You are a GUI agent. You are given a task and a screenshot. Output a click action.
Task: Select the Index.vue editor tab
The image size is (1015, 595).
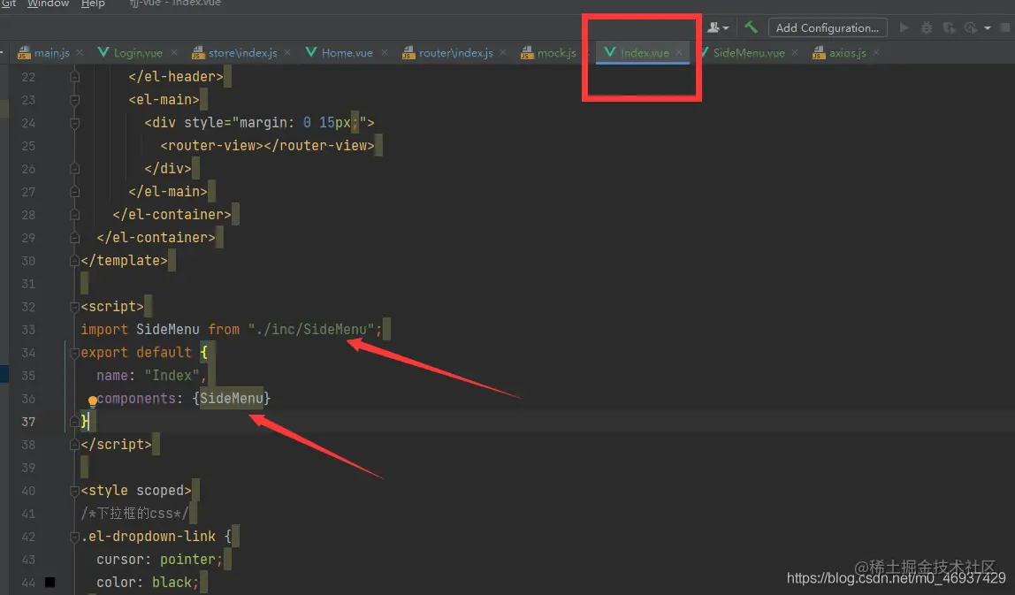coord(644,53)
